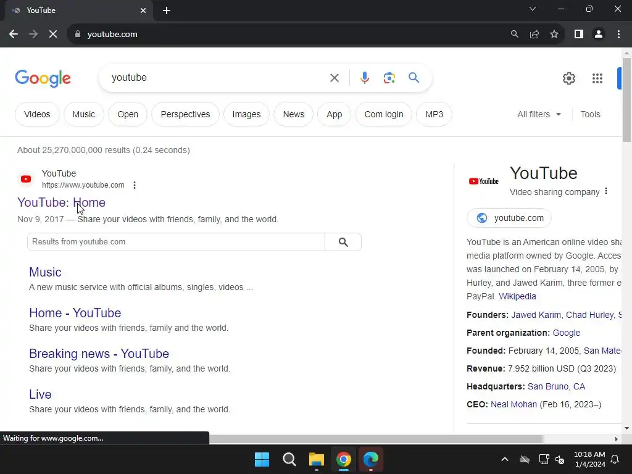The width and height of the screenshot is (632, 474).
Task: Open Windows taskbar search
Action: (x=289, y=459)
